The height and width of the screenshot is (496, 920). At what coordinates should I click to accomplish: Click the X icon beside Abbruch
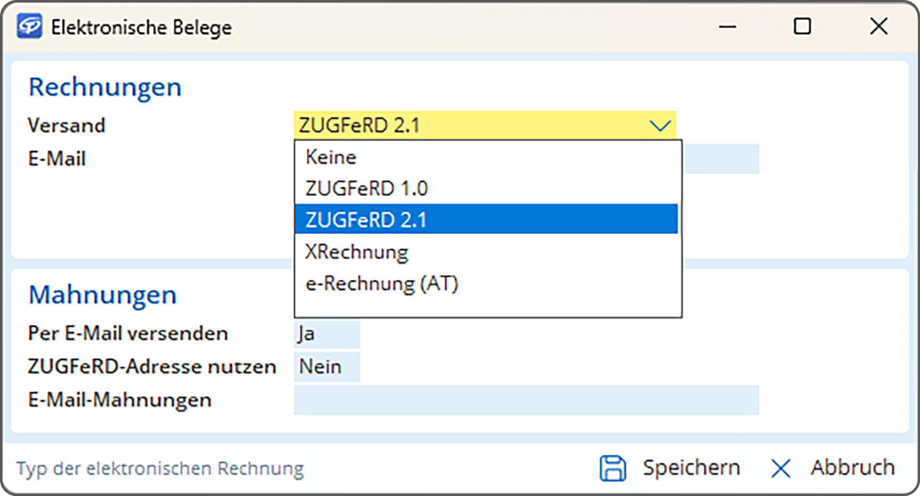(x=780, y=468)
